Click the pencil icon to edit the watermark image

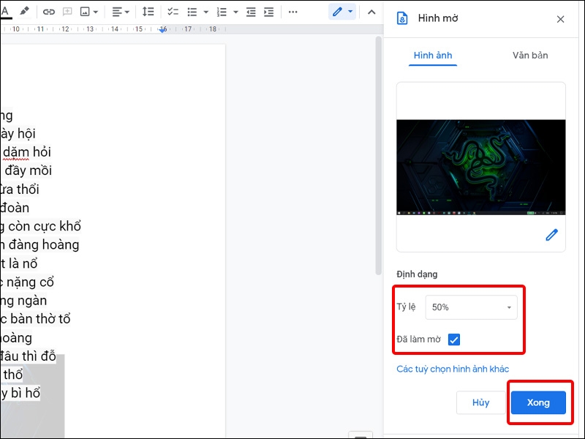pyautogui.click(x=552, y=235)
